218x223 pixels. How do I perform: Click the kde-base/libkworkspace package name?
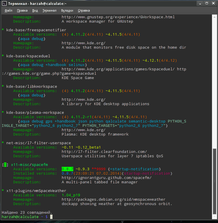[x=32, y=87]
